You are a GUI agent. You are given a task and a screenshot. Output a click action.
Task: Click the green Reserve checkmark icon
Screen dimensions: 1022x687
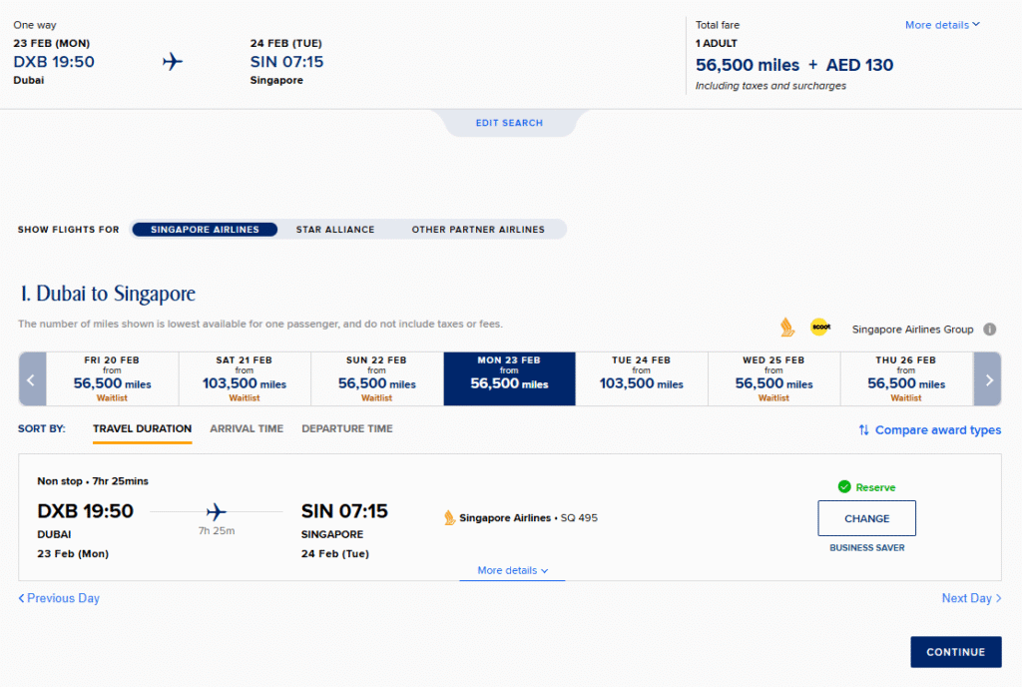[x=844, y=487]
